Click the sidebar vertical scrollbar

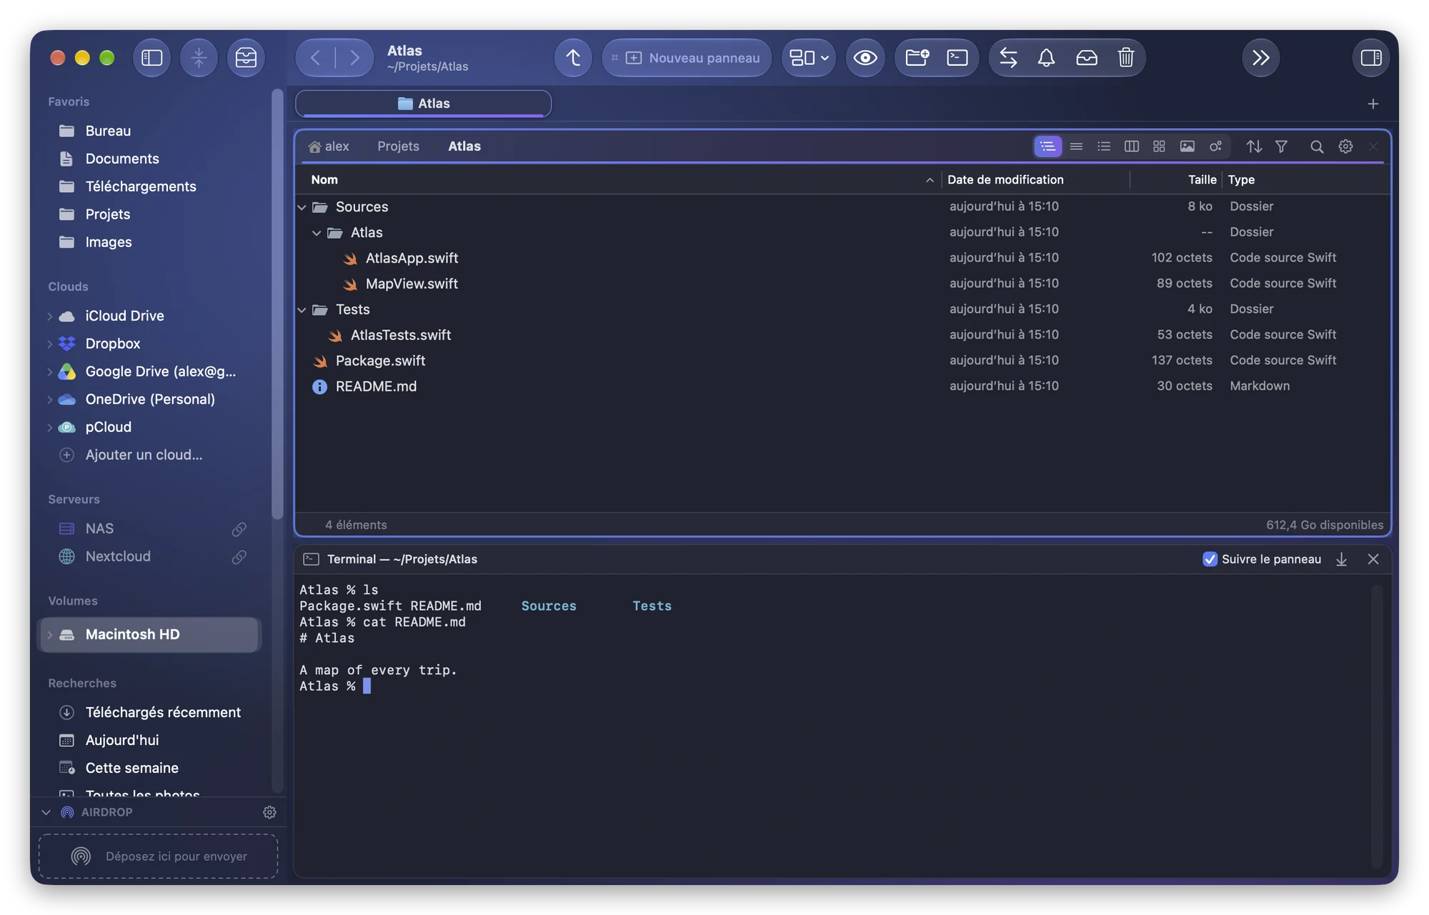277,304
